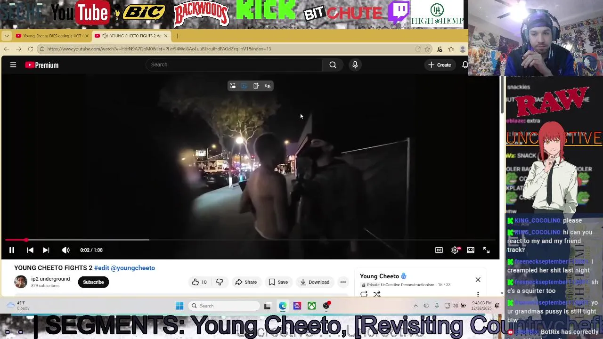Open YouTube notifications bell
This screenshot has width=603, height=339.
pyautogui.click(x=465, y=65)
